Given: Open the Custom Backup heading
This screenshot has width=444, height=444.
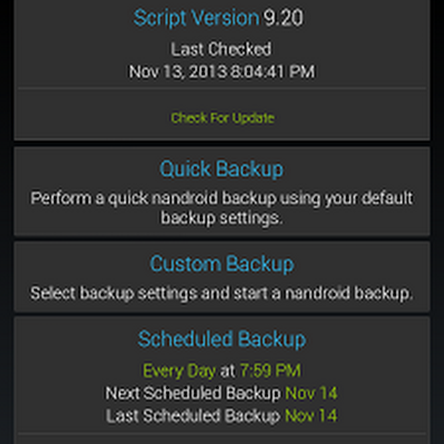Looking at the screenshot, I should 222,264.
